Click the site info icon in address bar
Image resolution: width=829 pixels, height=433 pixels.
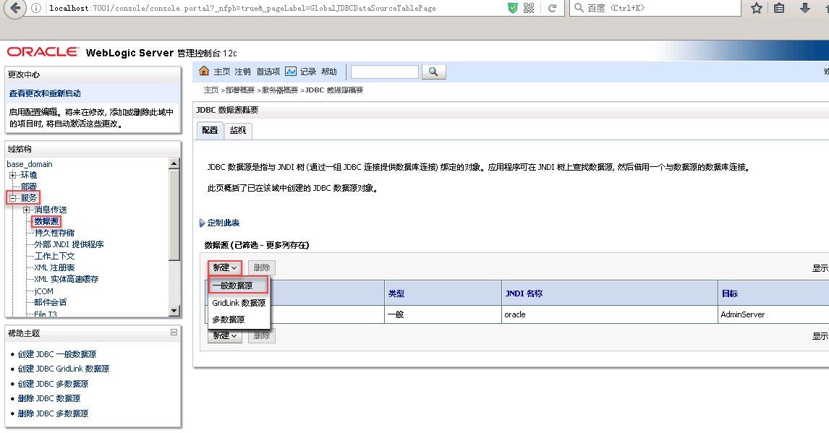click(x=36, y=8)
